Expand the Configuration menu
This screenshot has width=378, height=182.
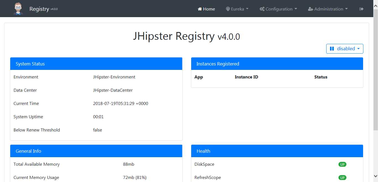(x=278, y=9)
